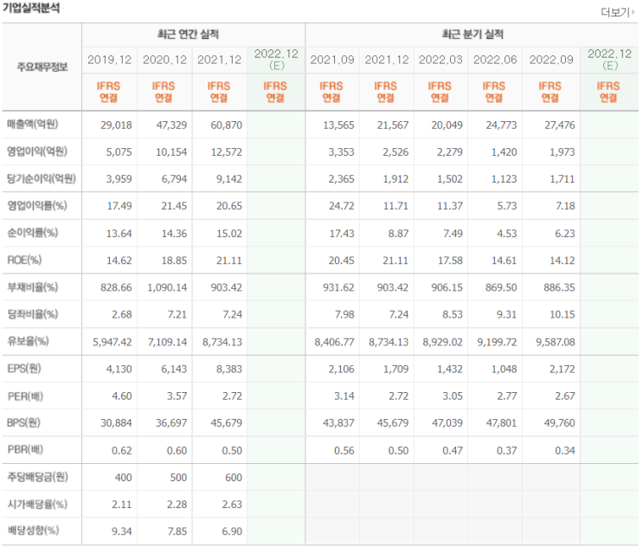This screenshot has width=643, height=547.
Task: Click the 당기순이익(억원) row label
Action: 42,178
